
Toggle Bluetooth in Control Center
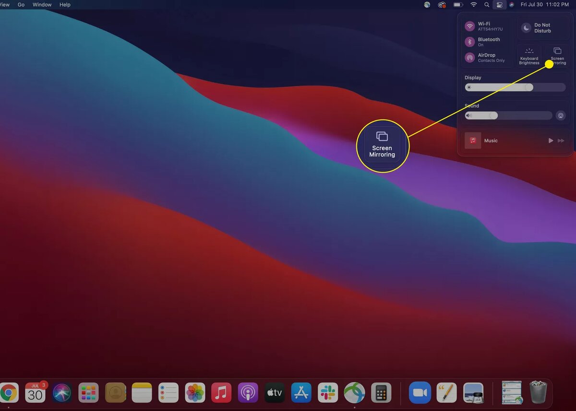point(470,42)
